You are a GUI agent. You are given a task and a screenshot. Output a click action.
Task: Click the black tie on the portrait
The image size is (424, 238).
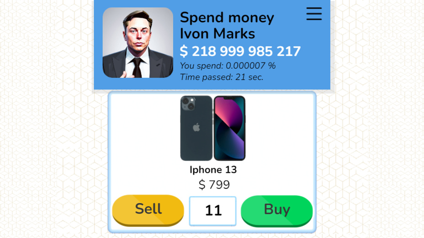coord(137,67)
